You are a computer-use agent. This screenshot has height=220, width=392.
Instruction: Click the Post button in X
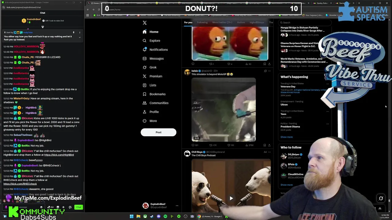click(x=158, y=132)
